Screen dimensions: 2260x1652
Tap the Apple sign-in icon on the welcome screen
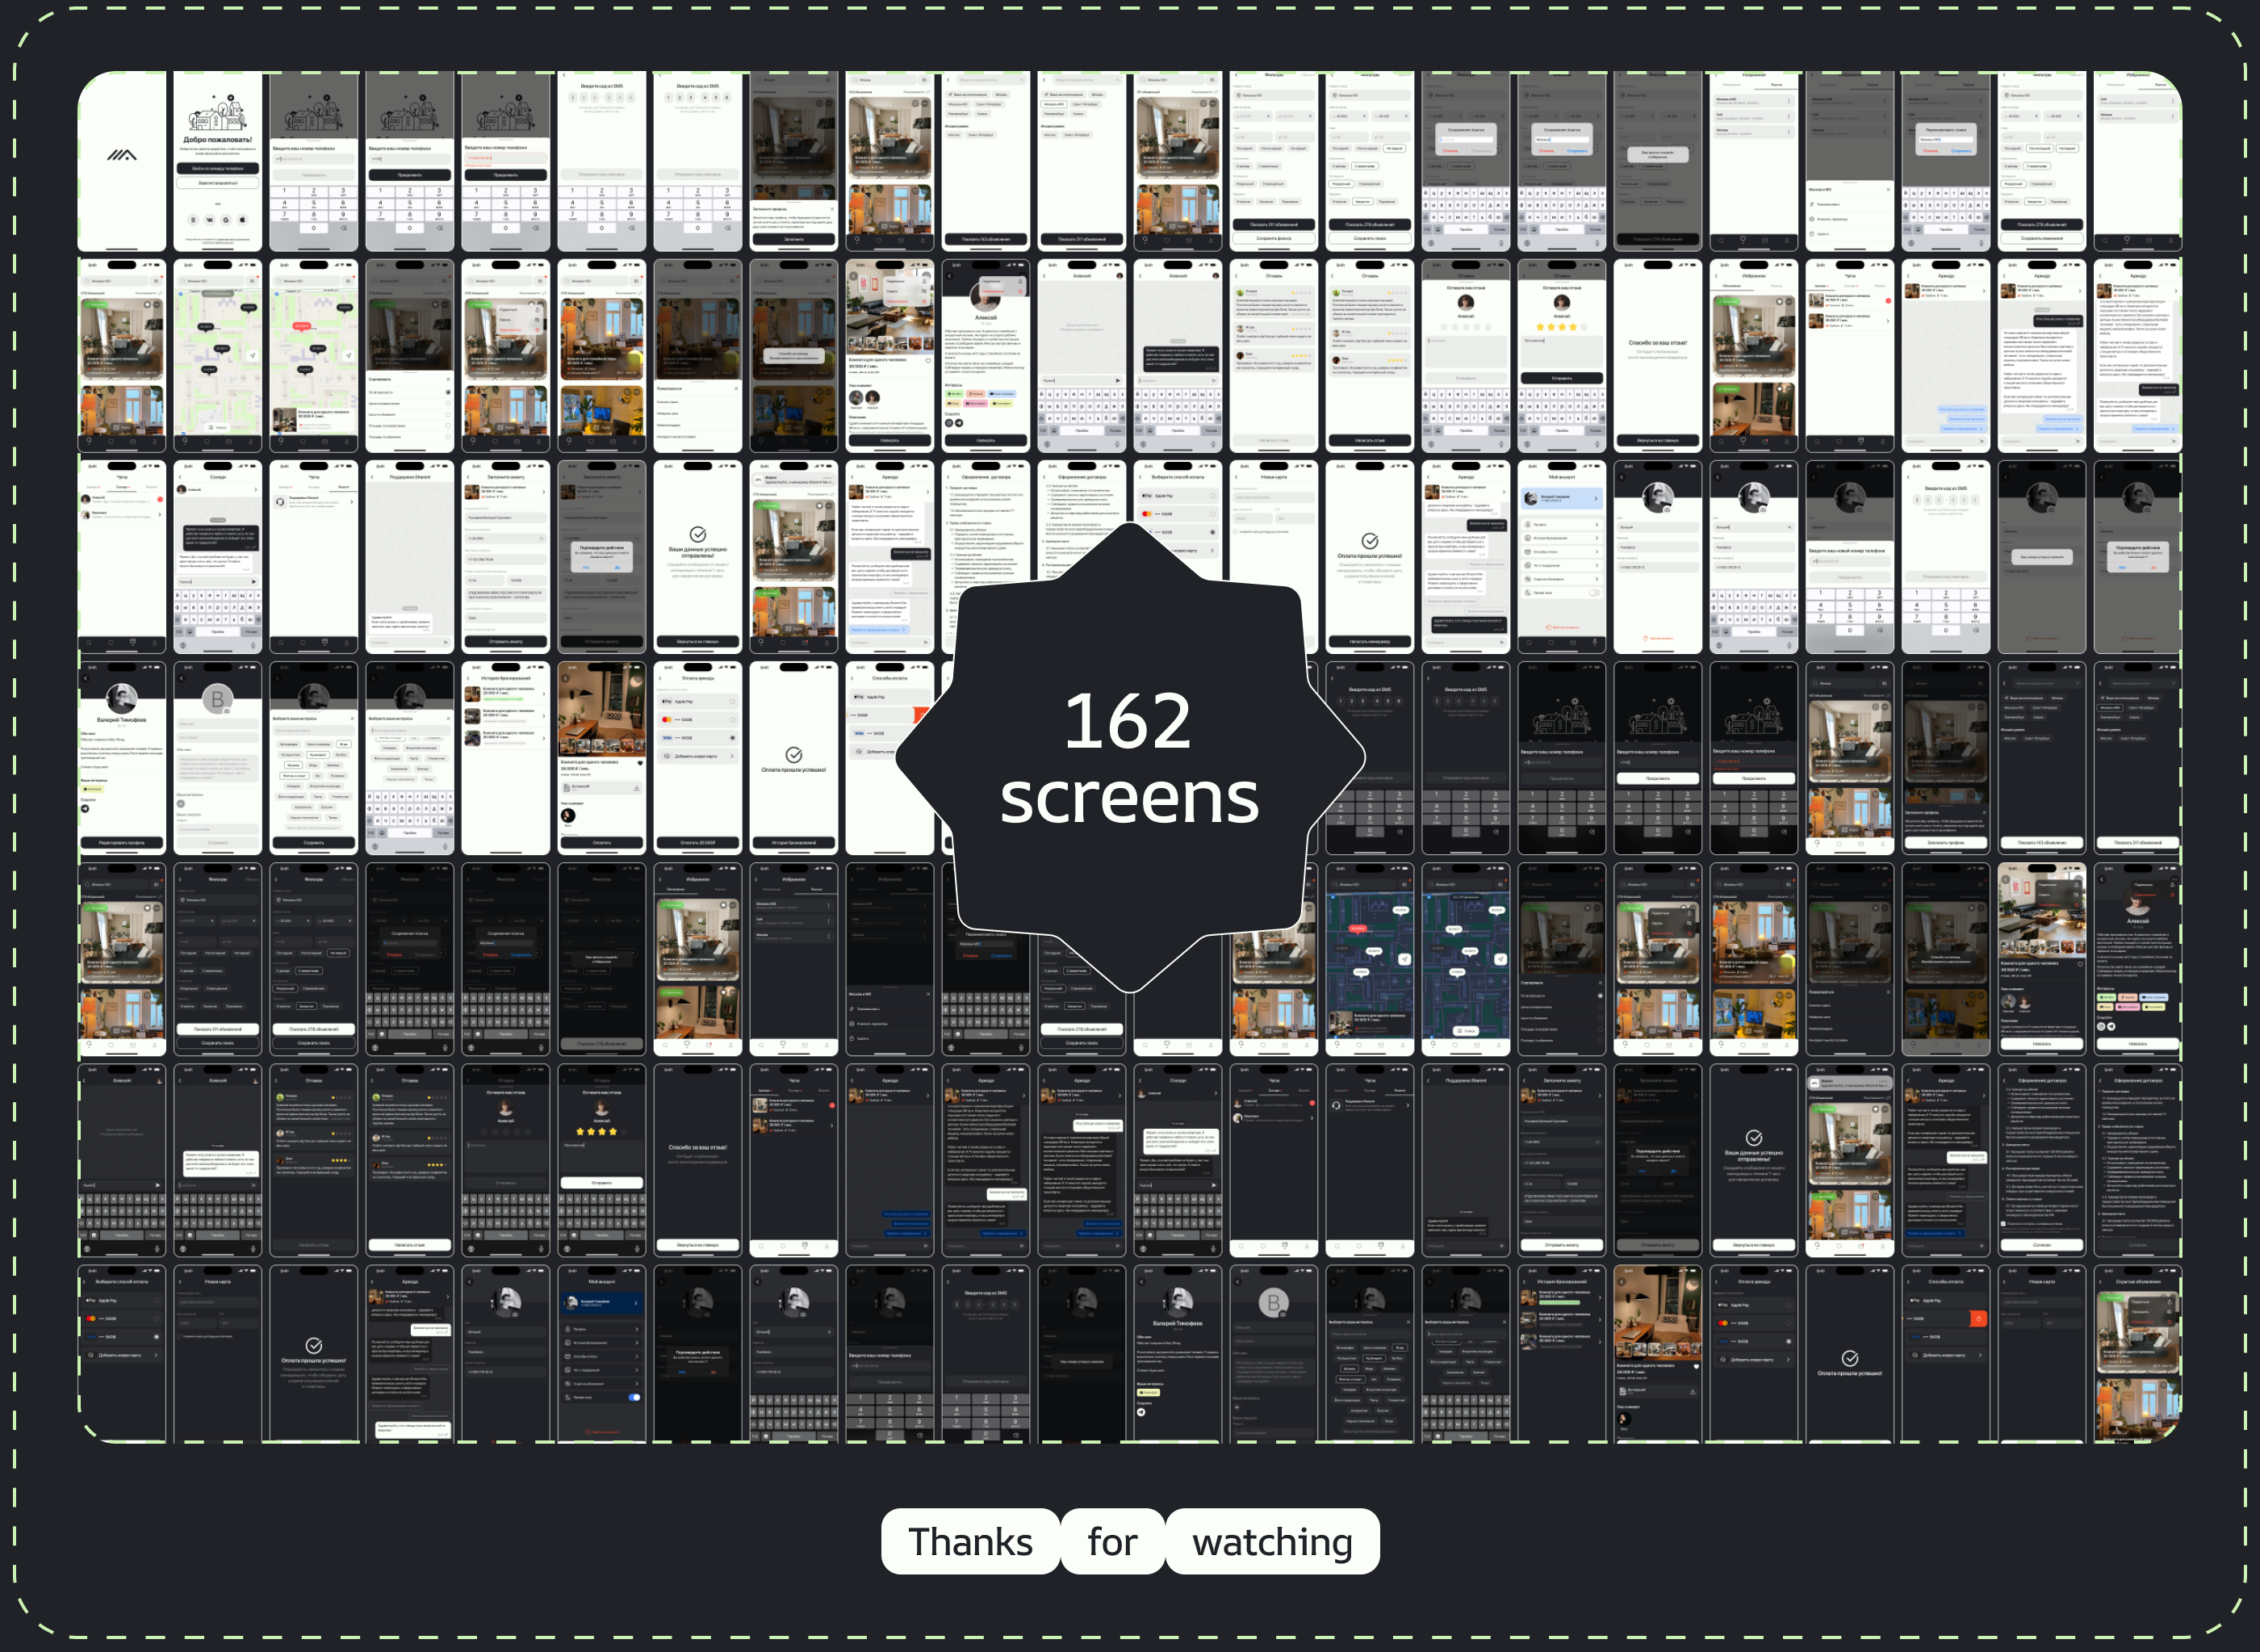click(243, 220)
